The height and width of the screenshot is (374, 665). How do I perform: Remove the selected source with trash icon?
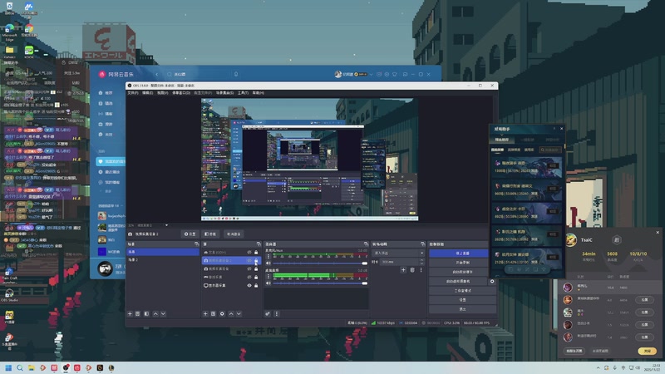click(214, 314)
